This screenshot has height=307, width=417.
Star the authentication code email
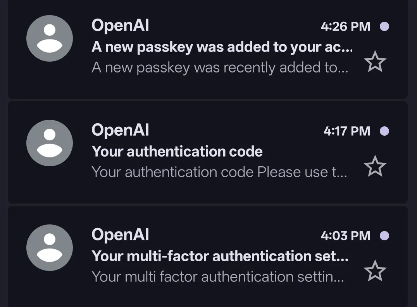click(x=375, y=166)
